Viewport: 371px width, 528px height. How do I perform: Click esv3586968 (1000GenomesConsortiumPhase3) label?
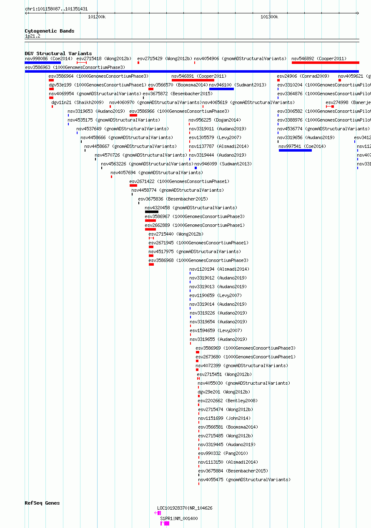(198, 261)
